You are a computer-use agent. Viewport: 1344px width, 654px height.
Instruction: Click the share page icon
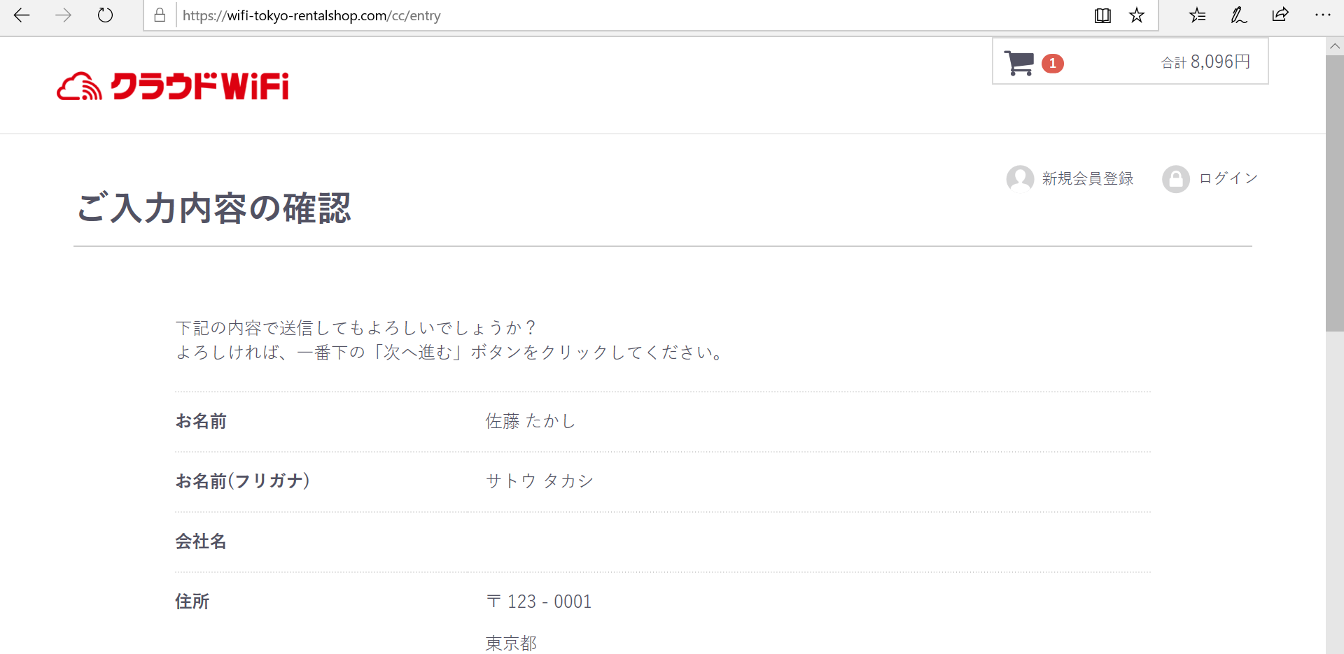click(x=1280, y=15)
